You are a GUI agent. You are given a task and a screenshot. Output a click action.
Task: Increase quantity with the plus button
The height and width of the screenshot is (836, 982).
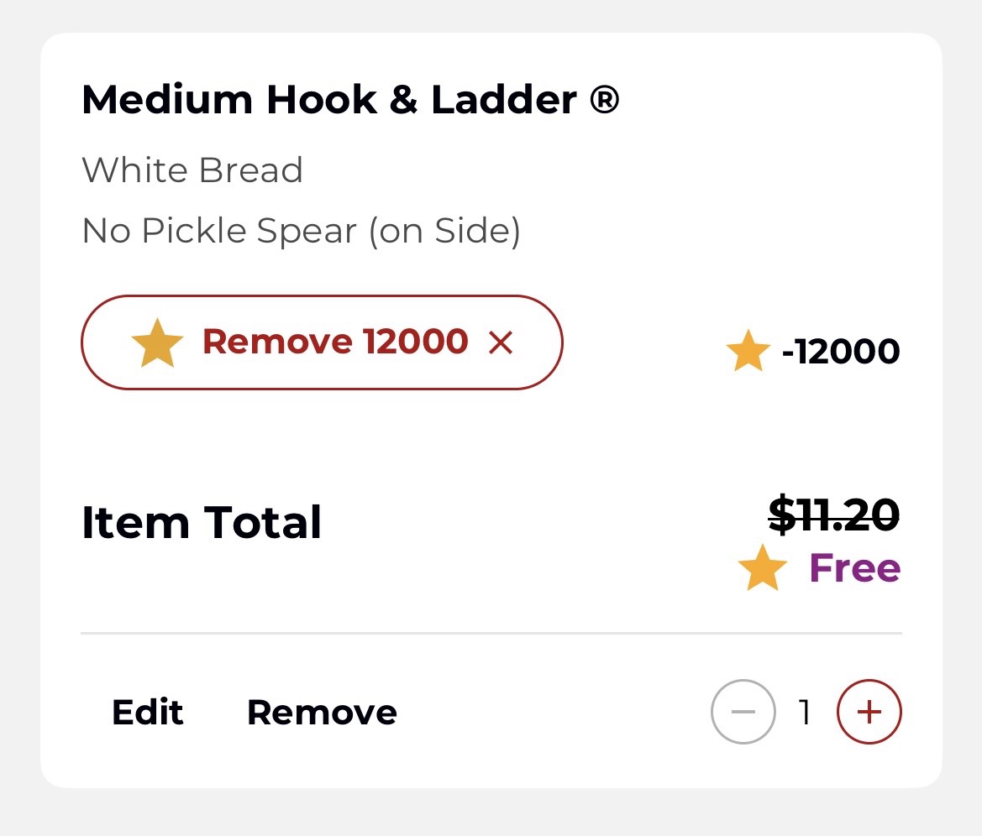869,712
